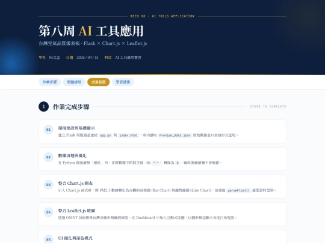
Task: Click the date 2026/04/15
Action: pyautogui.click(x=87, y=58)
